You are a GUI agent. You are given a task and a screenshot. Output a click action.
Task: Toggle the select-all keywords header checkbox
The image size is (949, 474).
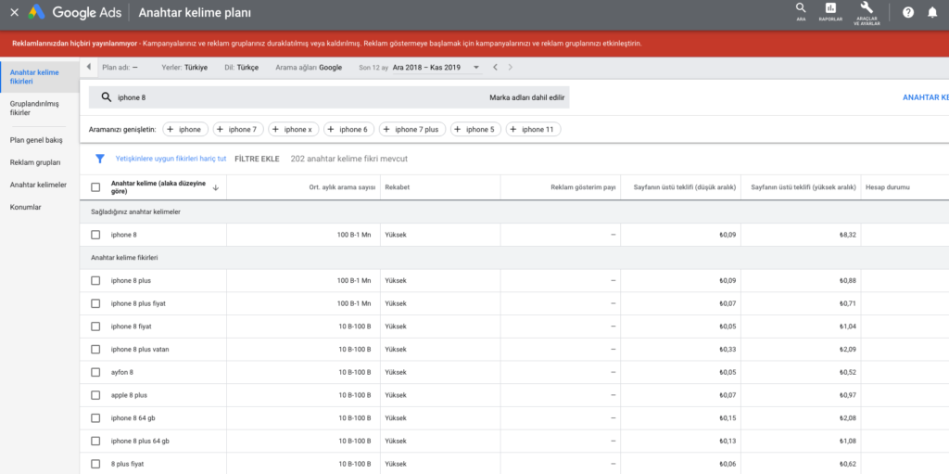[x=95, y=187]
